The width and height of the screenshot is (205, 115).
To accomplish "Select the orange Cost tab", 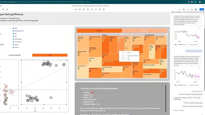I will (x=50, y=55).
